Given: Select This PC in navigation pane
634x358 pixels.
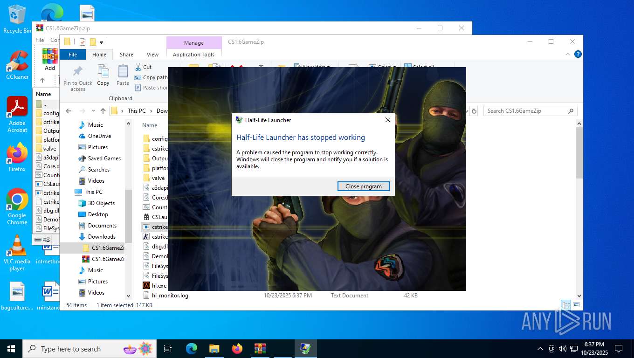Looking at the screenshot, I should (93, 192).
